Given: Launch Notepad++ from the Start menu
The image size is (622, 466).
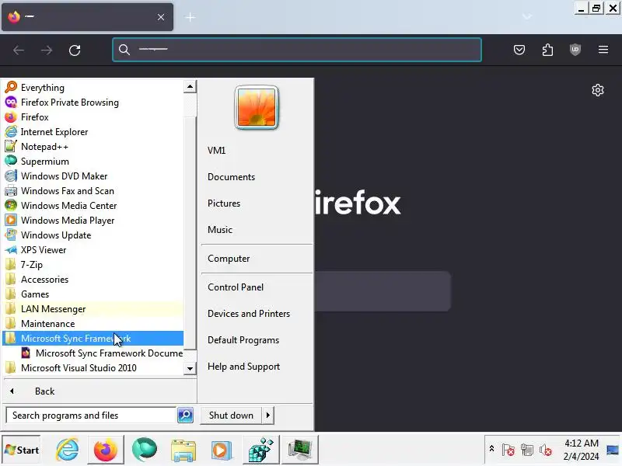Looking at the screenshot, I should (93, 147).
